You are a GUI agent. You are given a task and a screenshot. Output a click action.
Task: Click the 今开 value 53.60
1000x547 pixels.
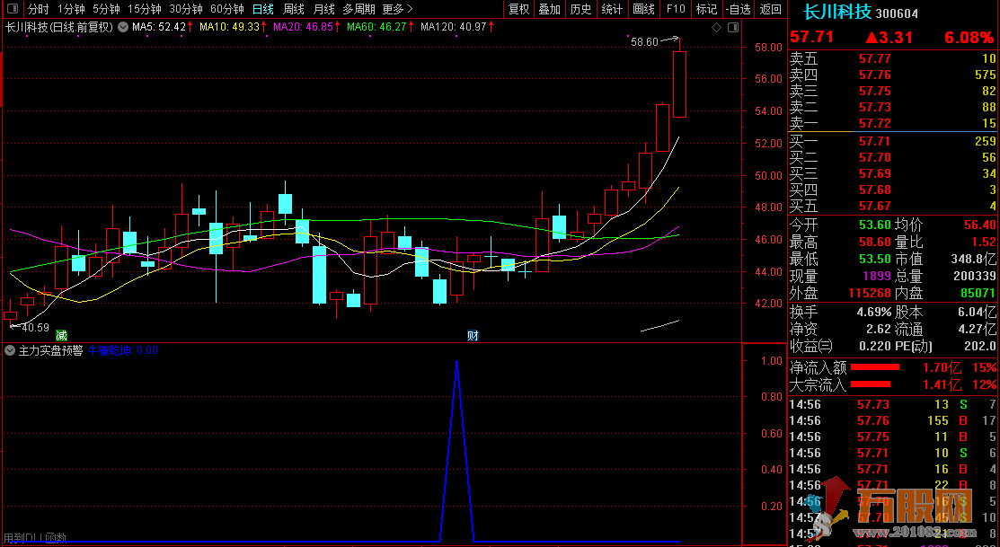coord(875,225)
